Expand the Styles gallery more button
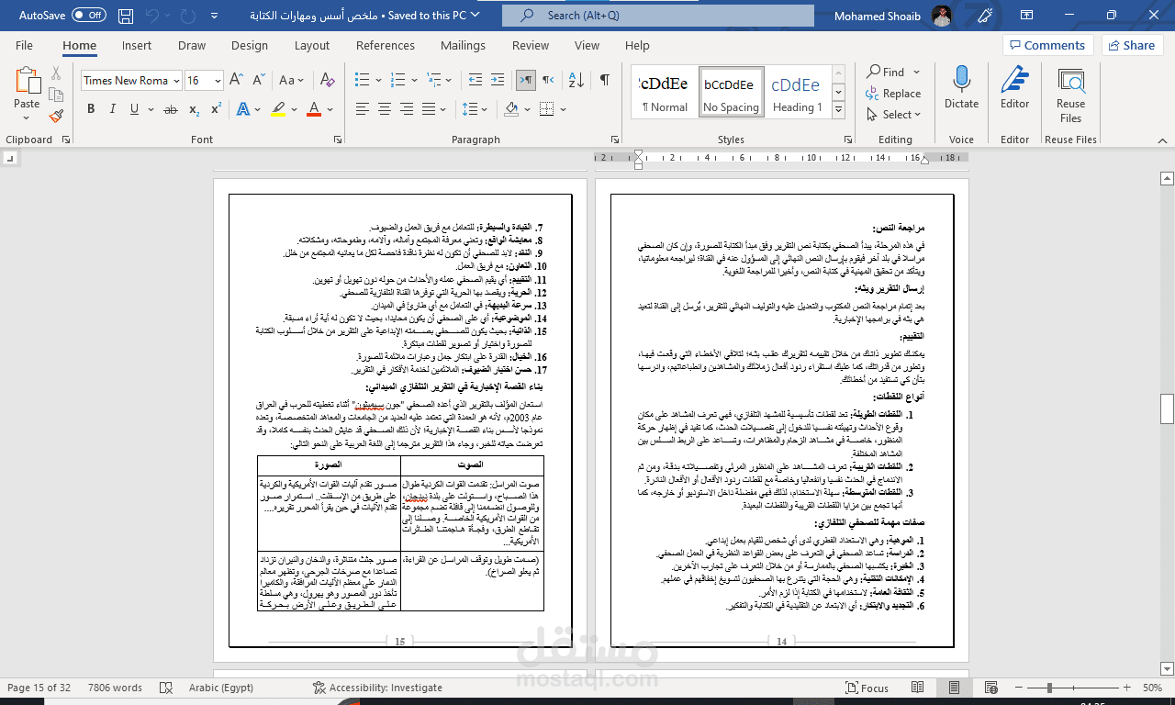Image resolution: width=1175 pixels, height=705 pixels. point(838,110)
